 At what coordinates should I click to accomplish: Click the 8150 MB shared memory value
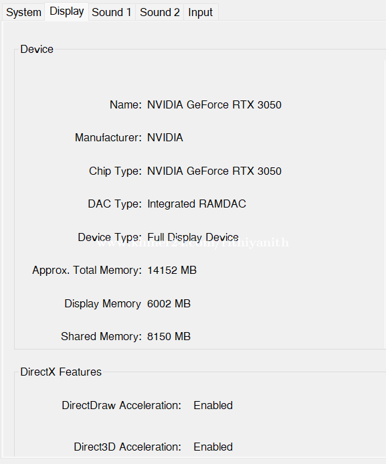[169, 337]
